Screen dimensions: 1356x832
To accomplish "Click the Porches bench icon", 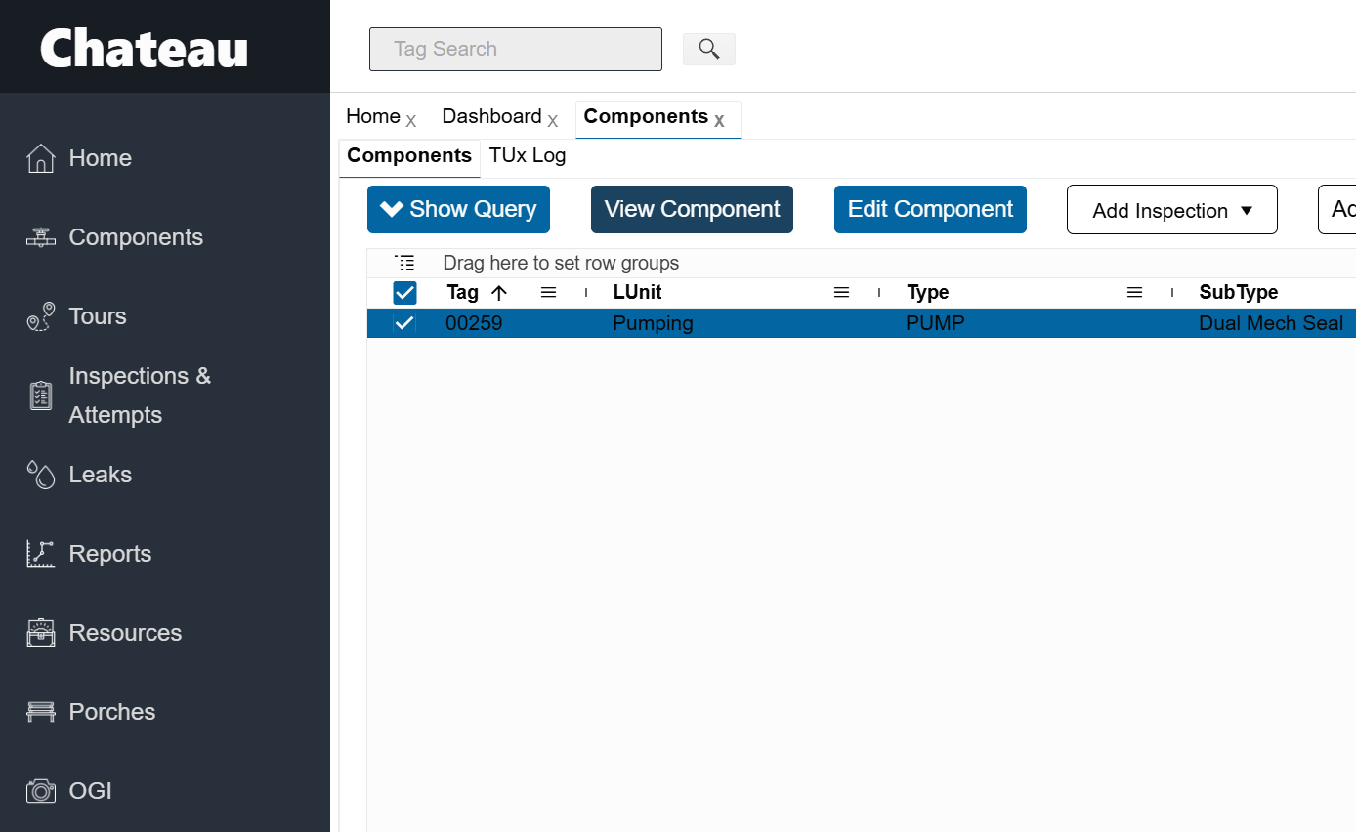I will [40, 712].
